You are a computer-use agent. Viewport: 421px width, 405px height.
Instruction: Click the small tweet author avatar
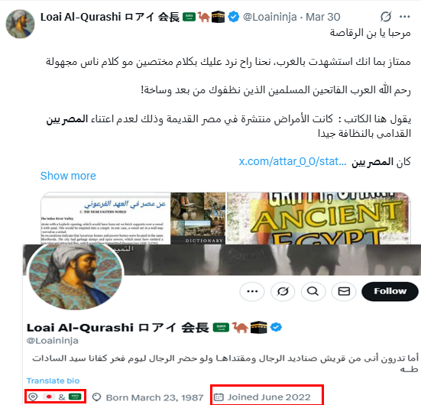[x=20, y=24]
